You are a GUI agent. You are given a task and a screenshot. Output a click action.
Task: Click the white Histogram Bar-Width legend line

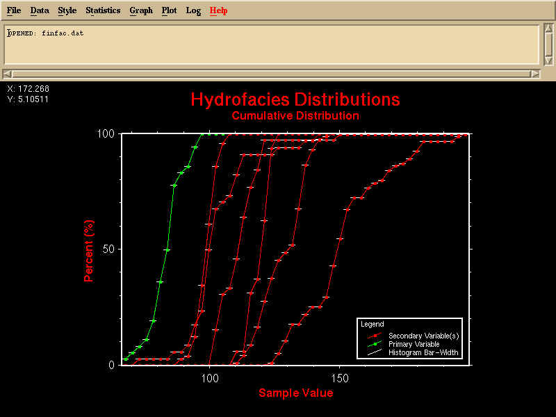point(375,352)
